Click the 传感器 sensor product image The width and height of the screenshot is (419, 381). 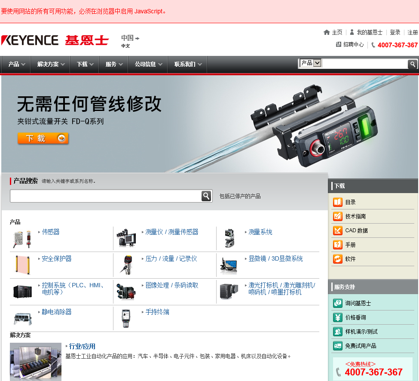click(x=23, y=239)
